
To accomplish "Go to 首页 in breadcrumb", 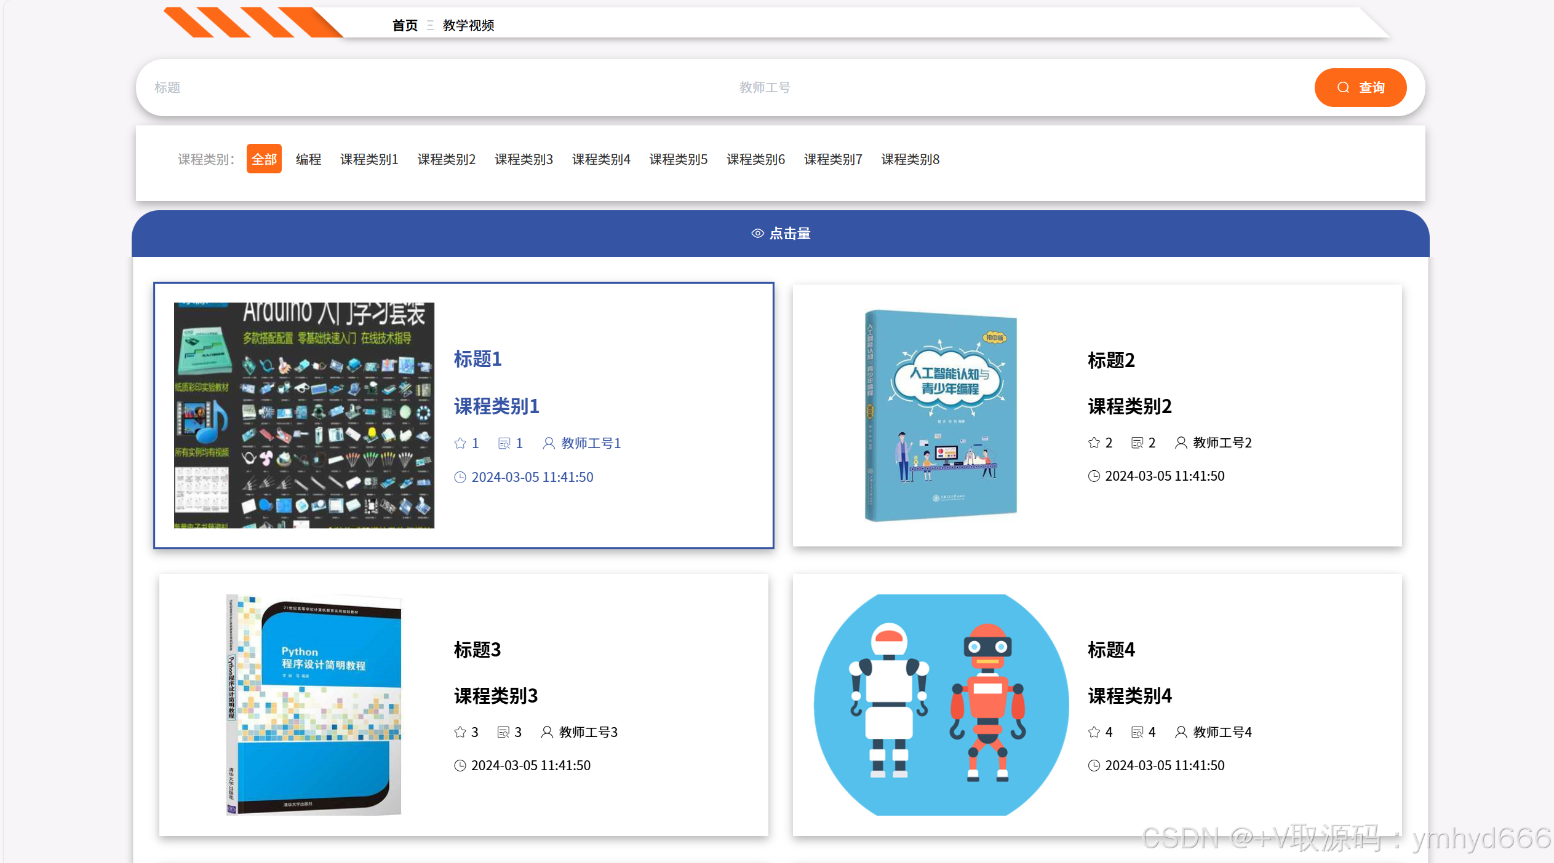I will tap(405, 25).
